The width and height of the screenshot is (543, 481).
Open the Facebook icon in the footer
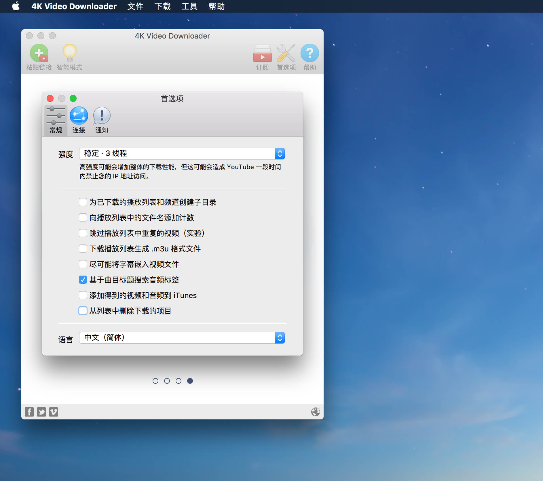click(29, 412)
